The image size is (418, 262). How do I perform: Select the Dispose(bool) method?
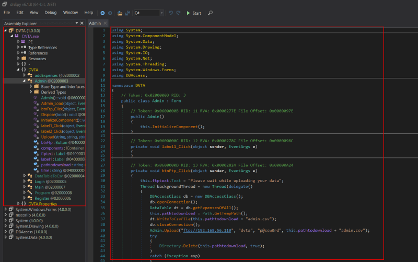(63, 115)
